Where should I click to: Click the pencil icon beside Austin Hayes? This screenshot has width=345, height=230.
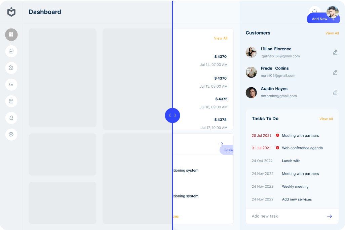[x=335, y=93]
